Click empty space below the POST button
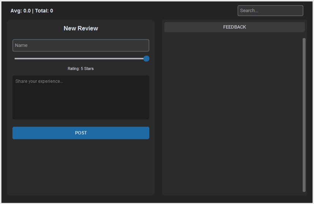314x204 pixels. pyautogui.click(x=81, y=166)
